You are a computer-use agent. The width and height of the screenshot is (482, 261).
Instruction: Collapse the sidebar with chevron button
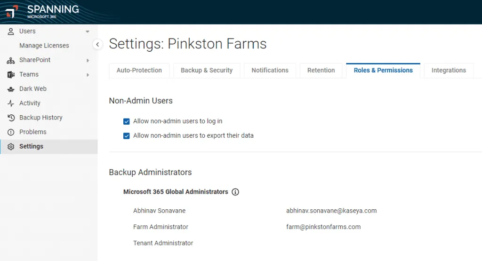97,45
